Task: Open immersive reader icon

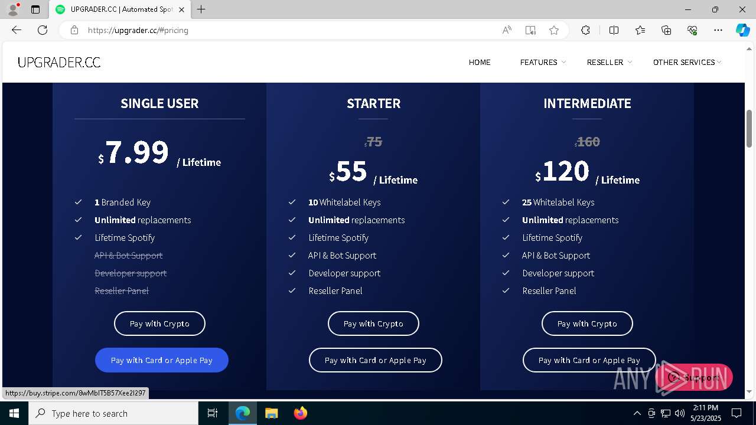Action: 530,30
